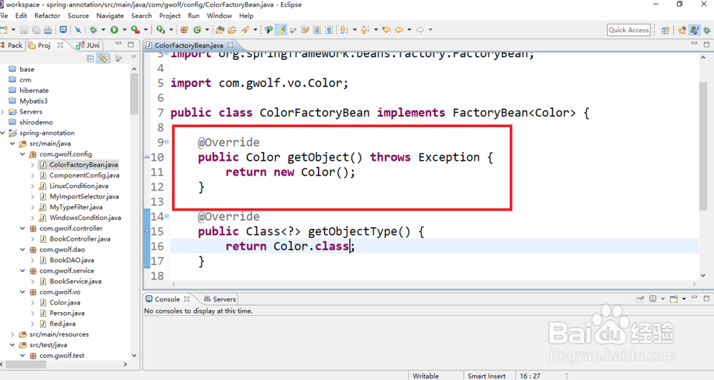Click the Open Task folder icon
Image resolution: width=714 pixels, height=380 pixels.
pyautogui.click(x=232, y=29)
